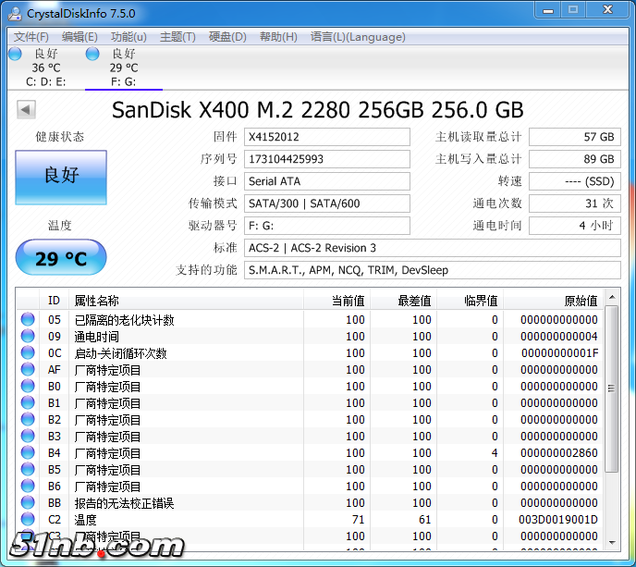Click the rotation rate field ---- (SSD)
Screen dimensions: 636x567
575,181
